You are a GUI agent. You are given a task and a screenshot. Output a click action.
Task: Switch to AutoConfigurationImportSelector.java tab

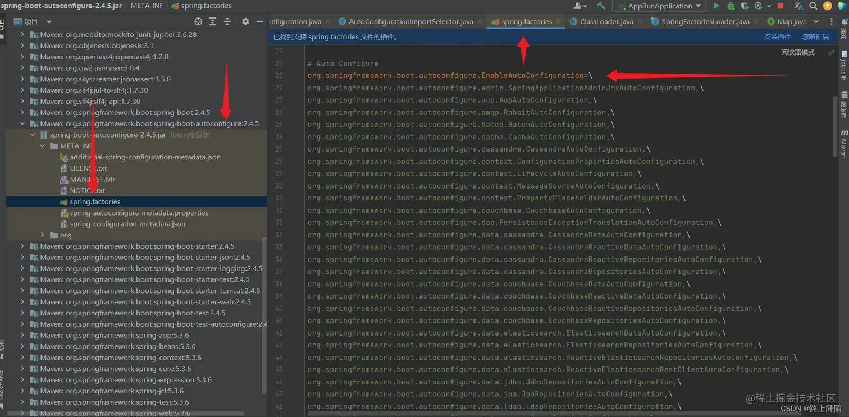point(410,21)
